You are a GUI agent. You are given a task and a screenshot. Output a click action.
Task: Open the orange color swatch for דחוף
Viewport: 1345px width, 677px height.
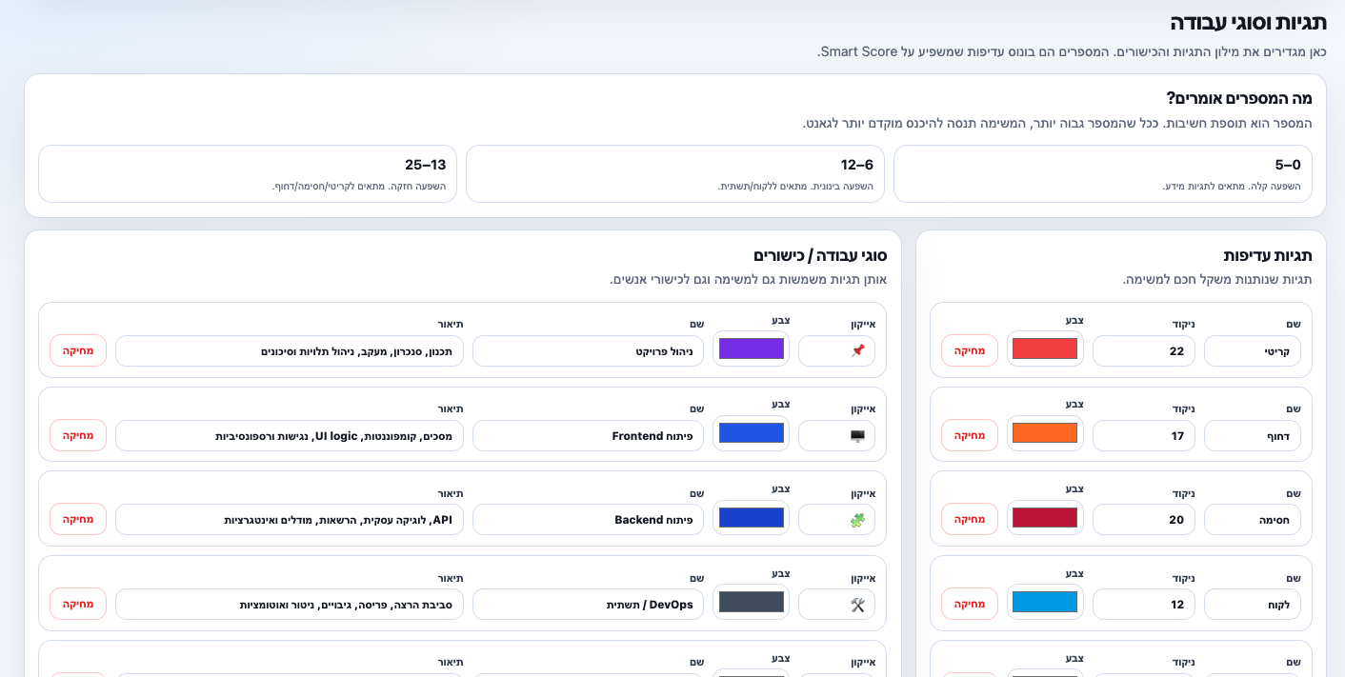[1045, 433]
